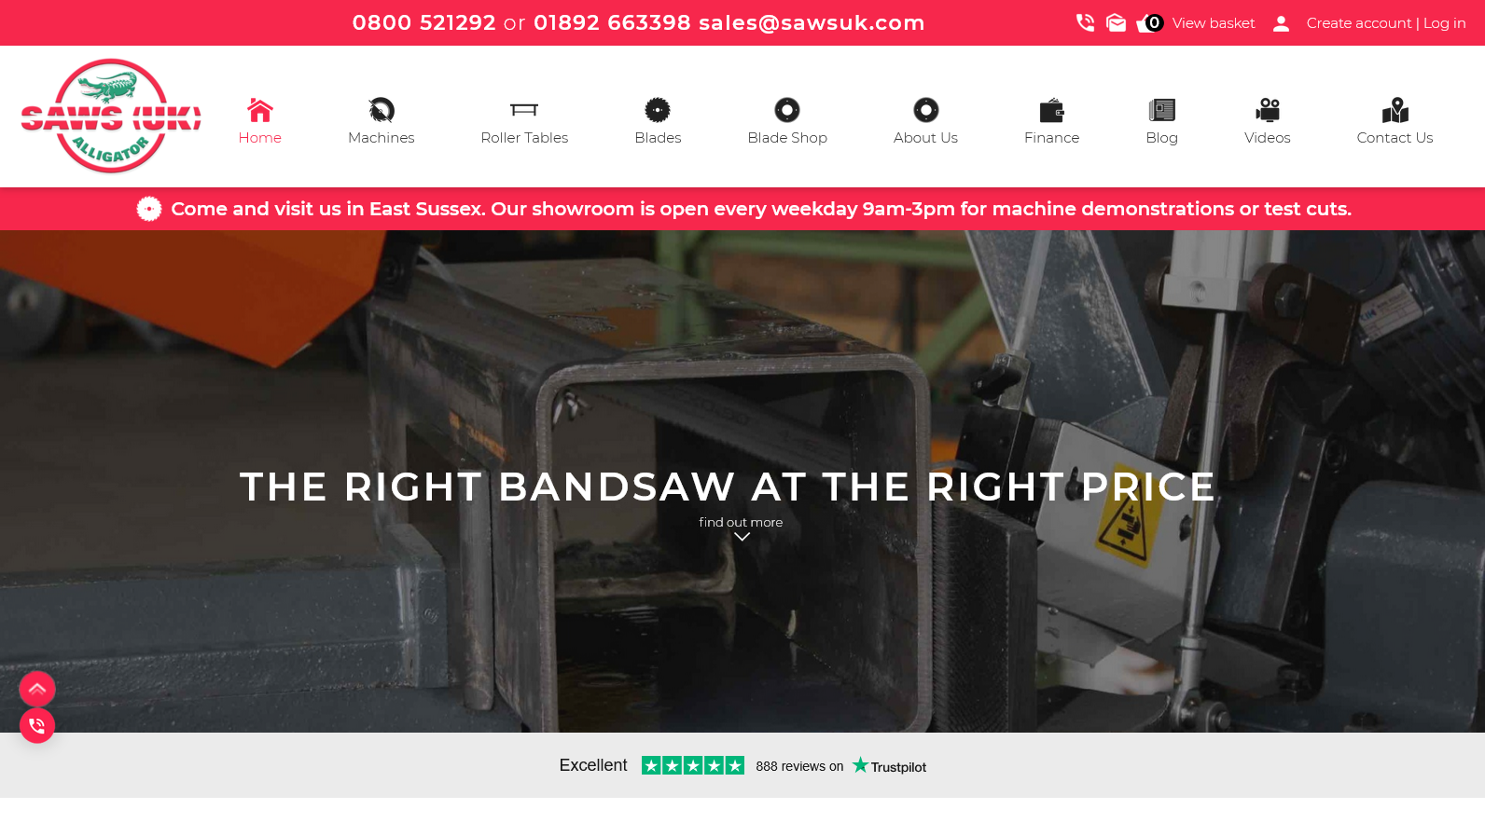The image size is (1485, 837).
Task: Click the floating red call button
Action: pyautogui.click(x=37, y=725)
